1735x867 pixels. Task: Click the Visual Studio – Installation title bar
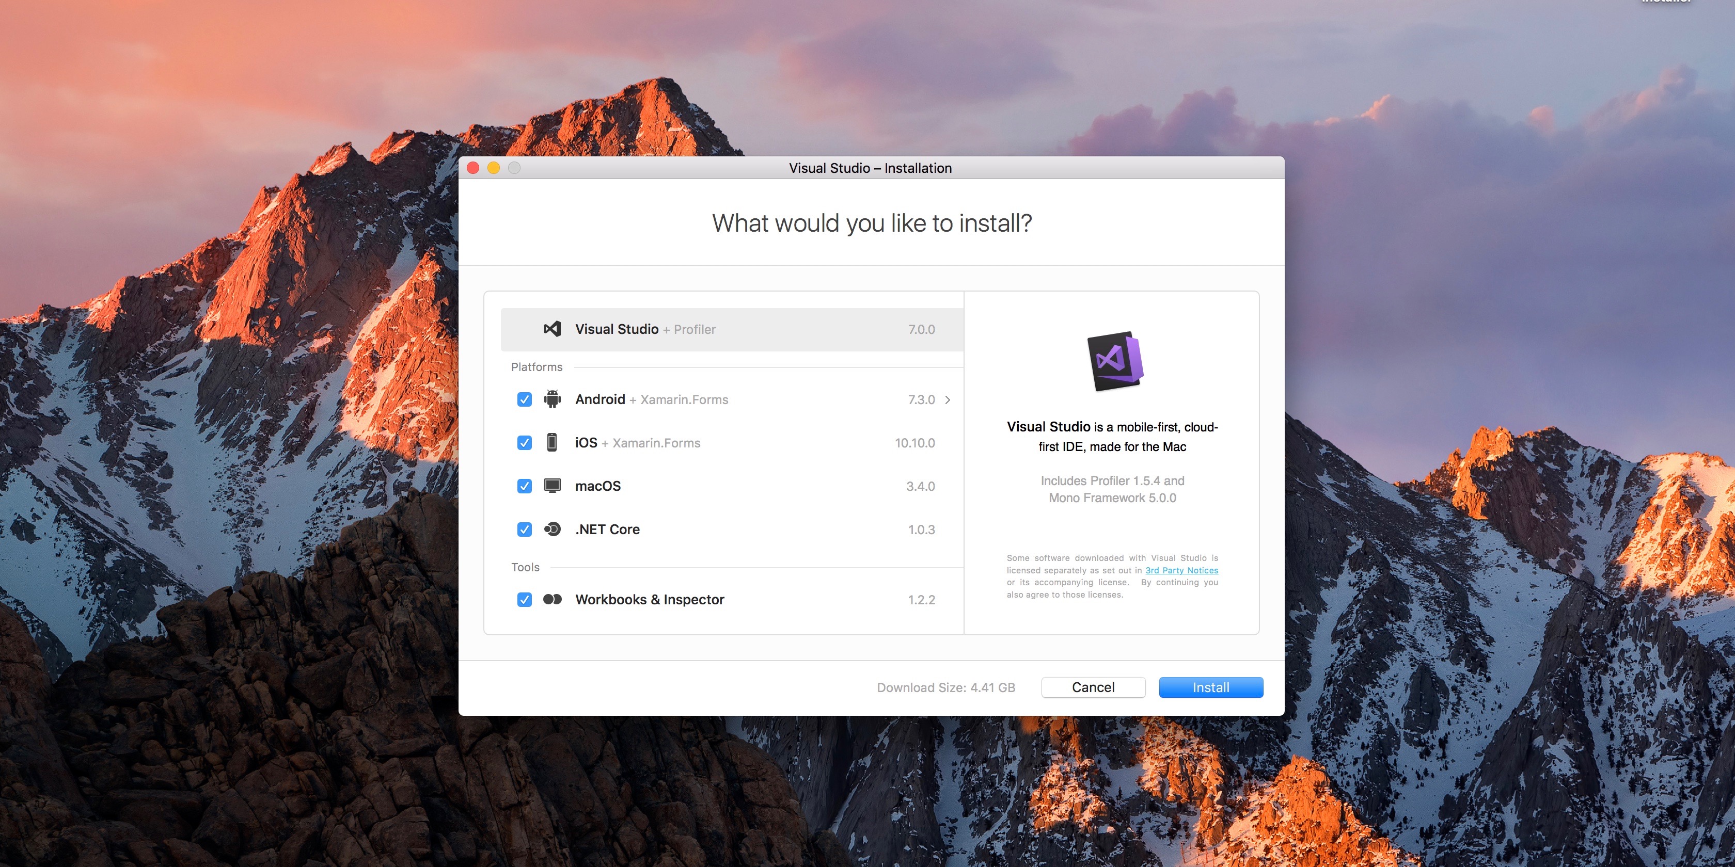[x=870, y=168]
